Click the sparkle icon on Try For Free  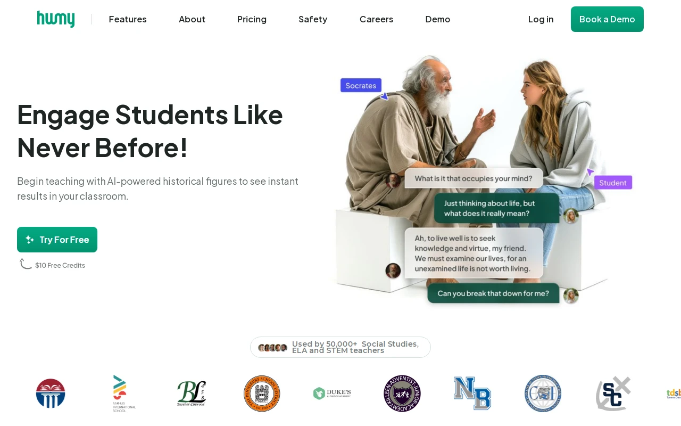click(x=30, y=240)
